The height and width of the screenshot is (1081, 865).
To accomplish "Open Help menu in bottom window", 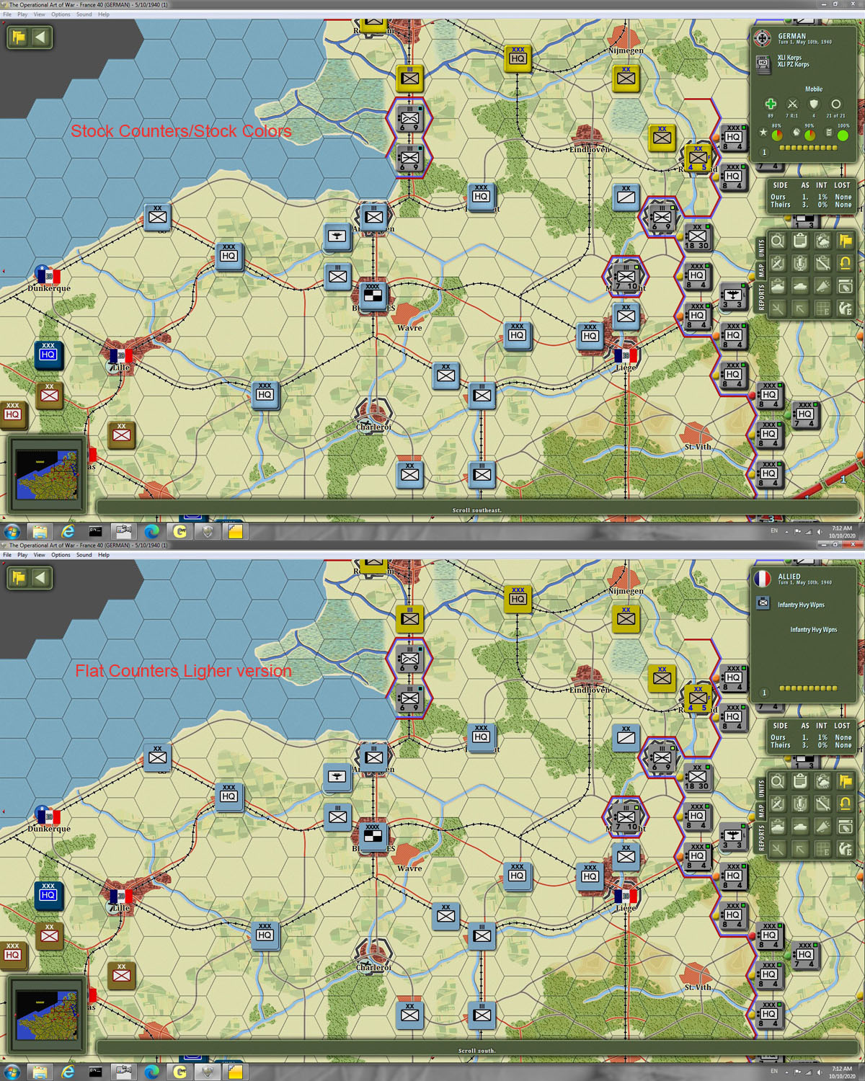I will click(x=104, y=555).
